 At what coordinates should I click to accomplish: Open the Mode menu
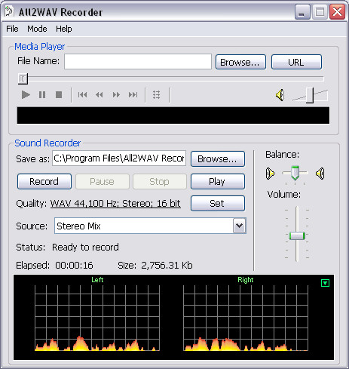(x=37, y=29)
